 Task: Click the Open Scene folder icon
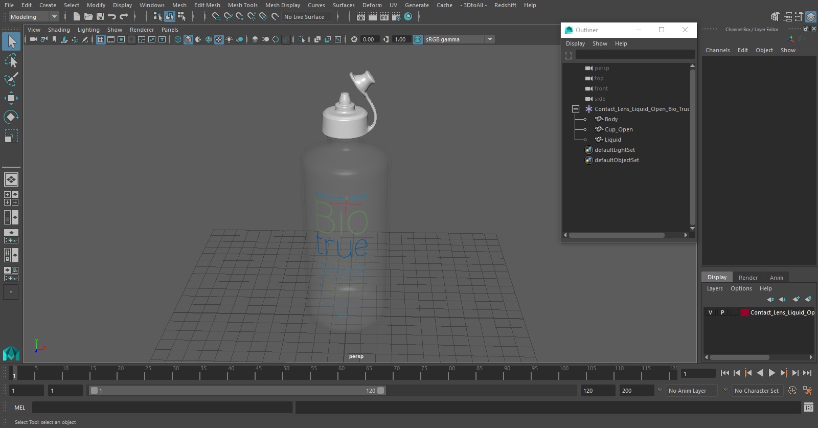coord(88,17)
